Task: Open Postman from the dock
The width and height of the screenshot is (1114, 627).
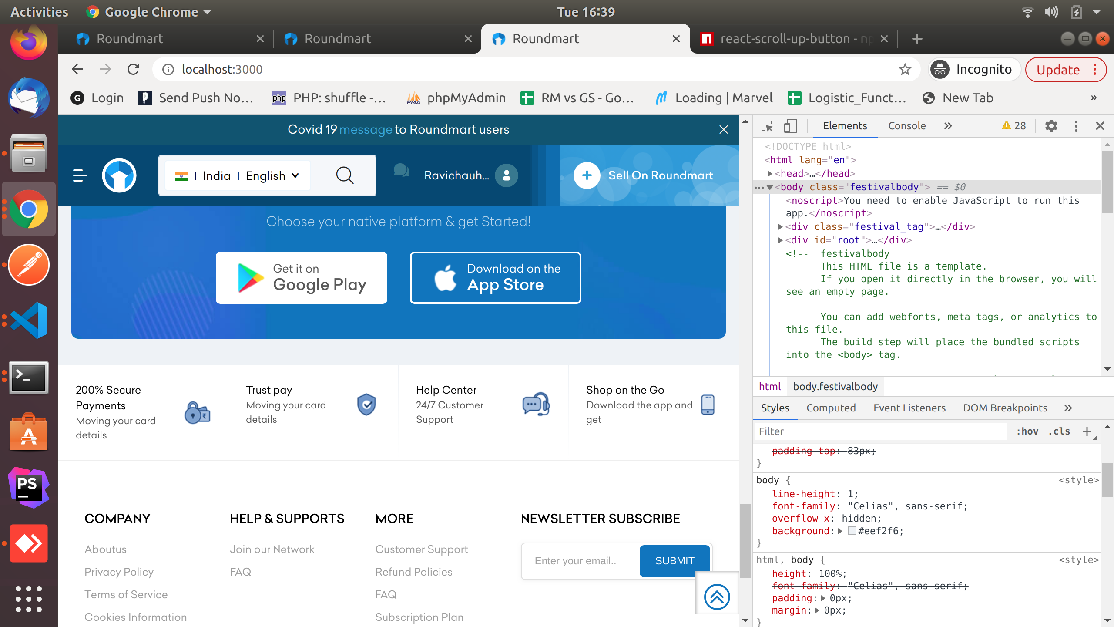Action: (x=29, y=265)
